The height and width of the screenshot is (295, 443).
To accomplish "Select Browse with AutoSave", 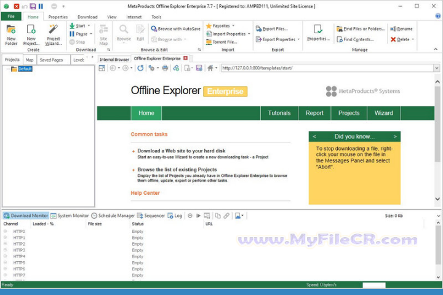I will [x=176, y=28].
